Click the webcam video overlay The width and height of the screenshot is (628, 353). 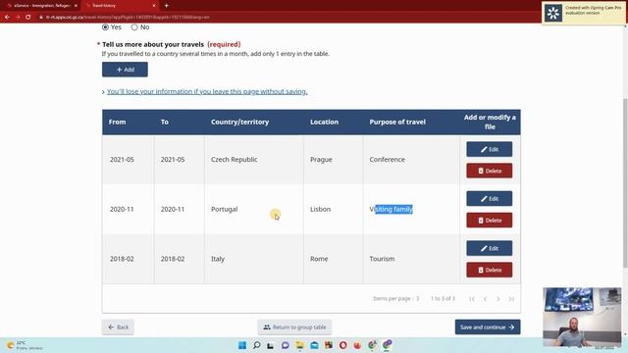tap(582, 316)
